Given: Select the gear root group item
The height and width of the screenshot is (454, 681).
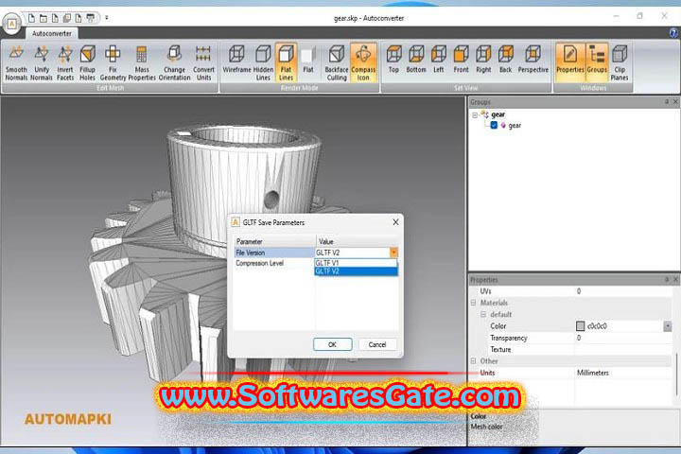Looking at the screenshot, I should point(498,114).
